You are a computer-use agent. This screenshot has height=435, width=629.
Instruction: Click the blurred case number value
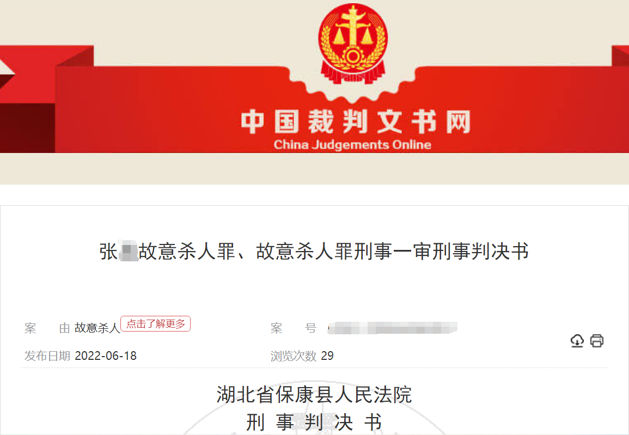point(392,328)
